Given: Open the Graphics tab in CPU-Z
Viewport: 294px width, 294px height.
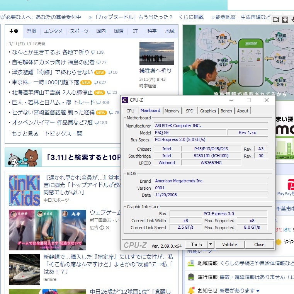Looking at the screenshot, I should pos(208,111).
